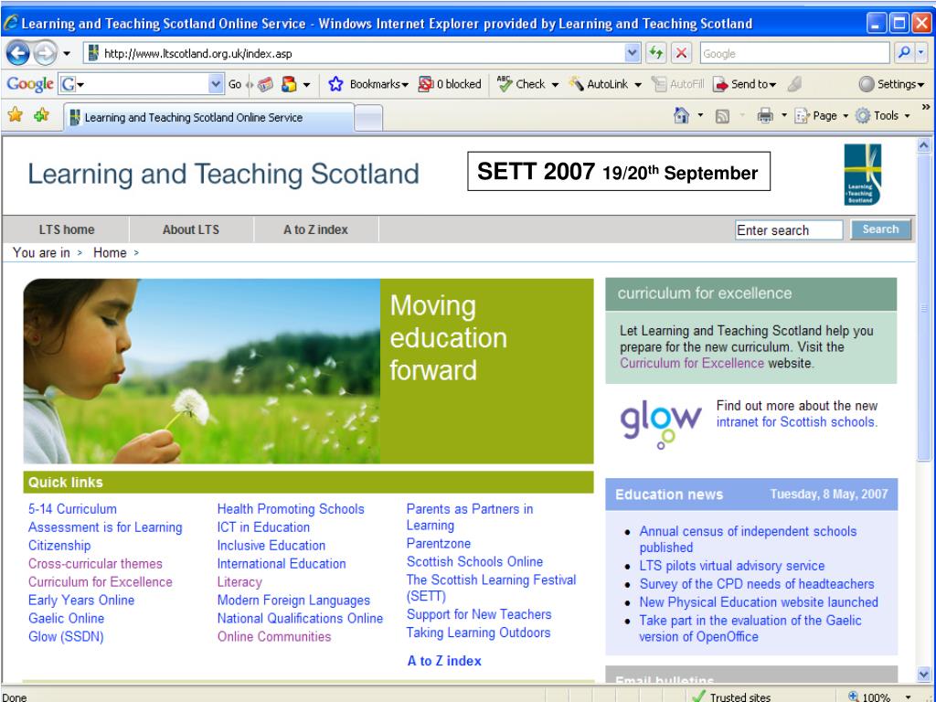Click the Google toolbar logo
Viewport: 936px width, 702px height.
30,84
